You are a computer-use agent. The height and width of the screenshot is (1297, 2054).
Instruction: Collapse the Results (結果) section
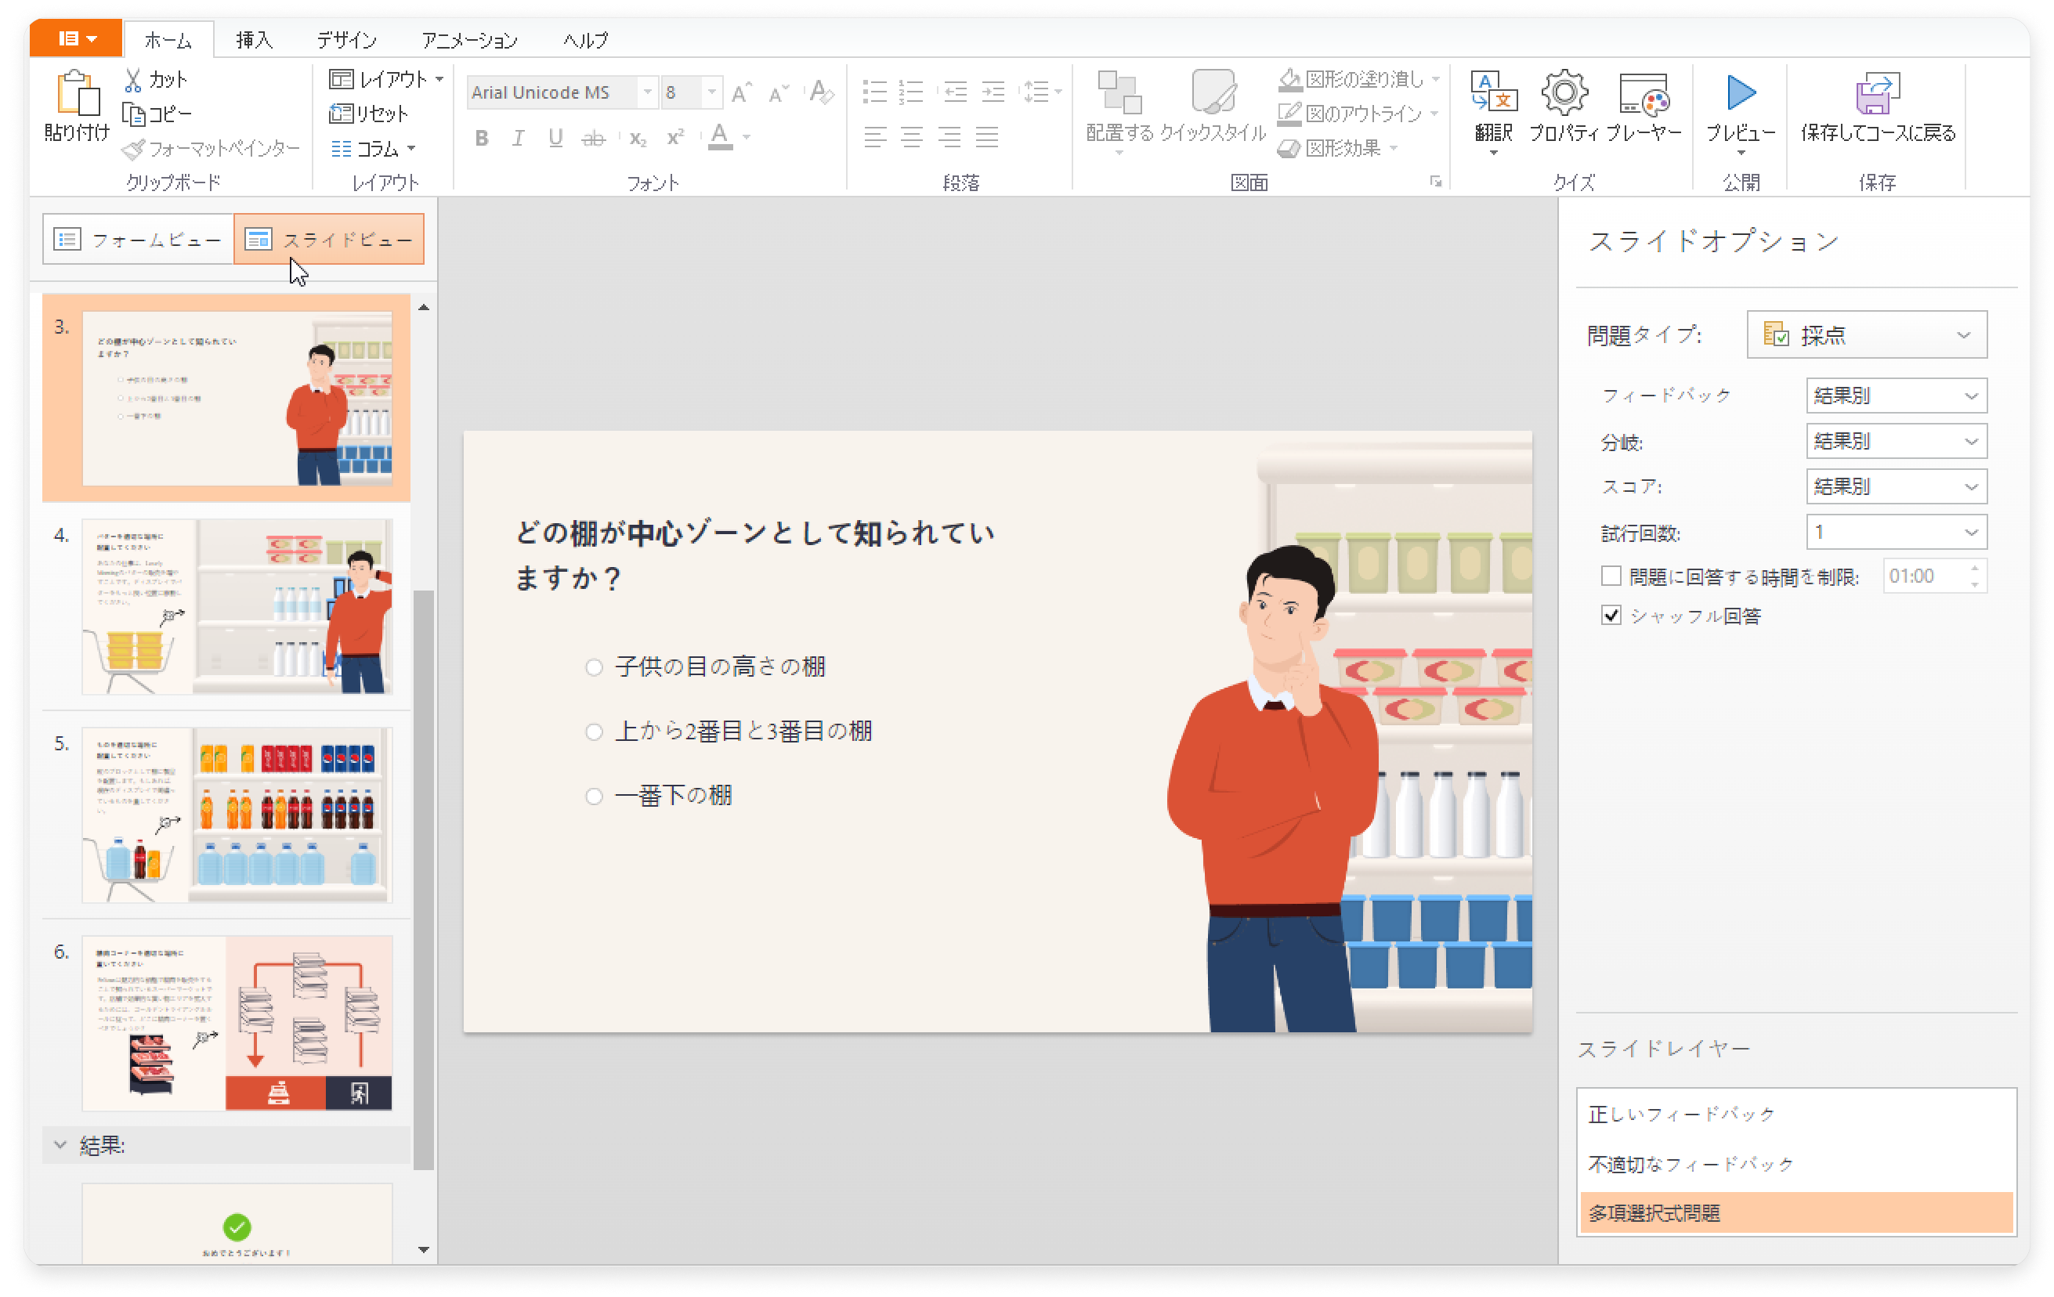tap(60, 1145)
